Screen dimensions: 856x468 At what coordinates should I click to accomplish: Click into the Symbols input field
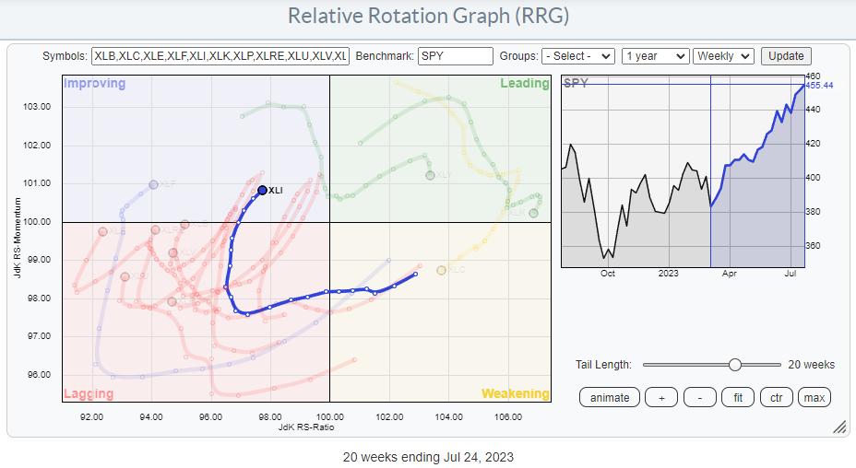coord(221,56)
